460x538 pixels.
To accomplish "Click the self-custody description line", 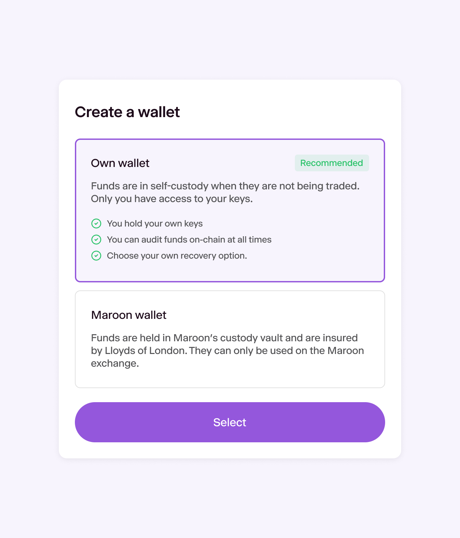I will pyautogui.click(x=225, y=186).
